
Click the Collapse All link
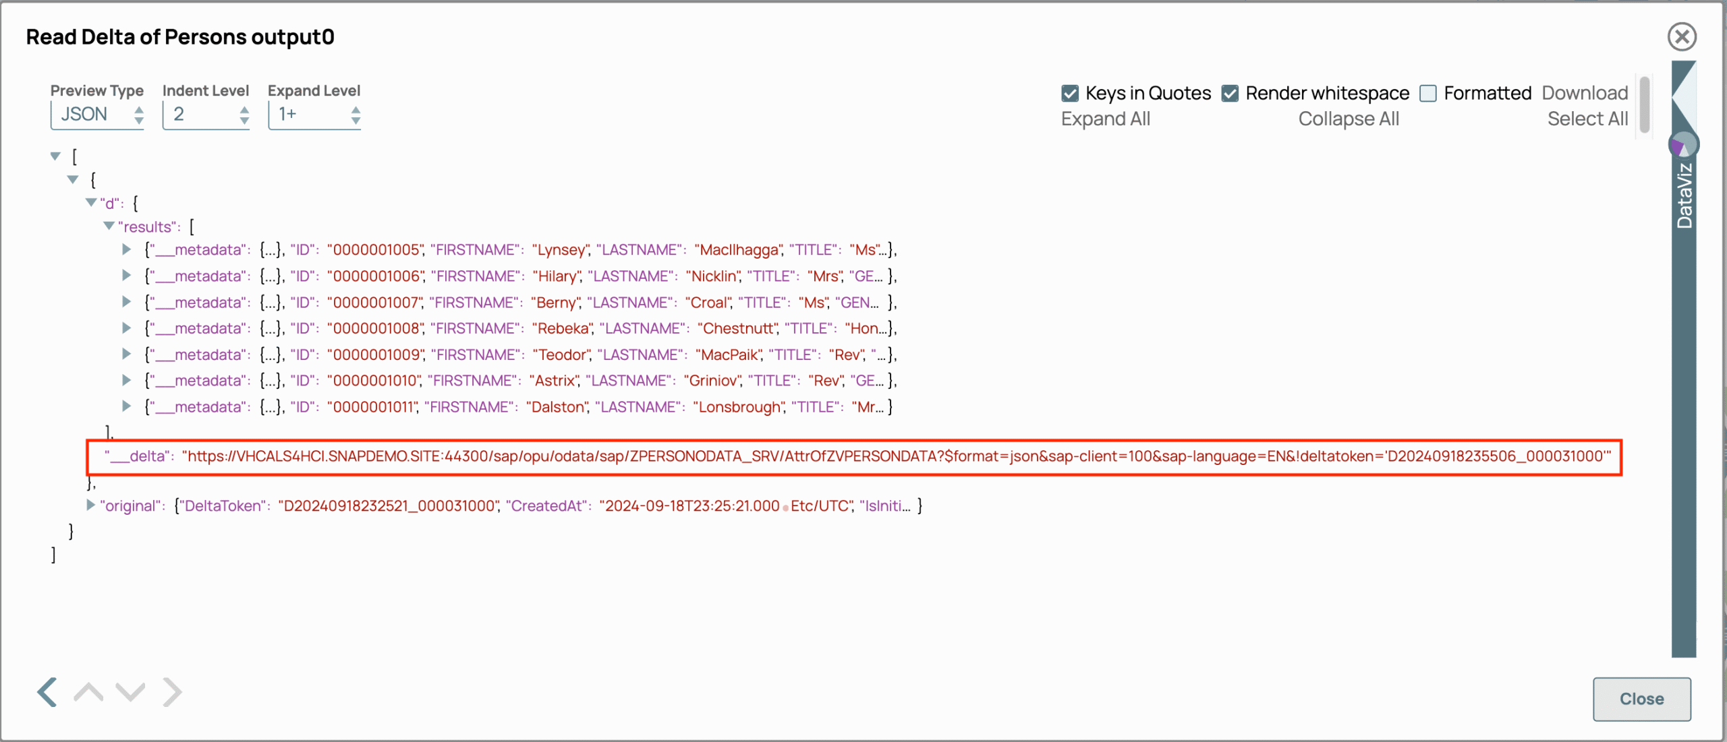1348,119
